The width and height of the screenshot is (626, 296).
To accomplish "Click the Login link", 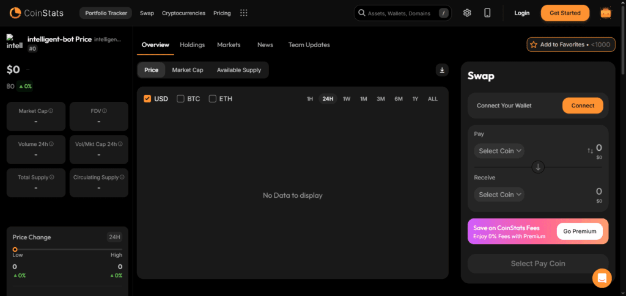I will 522,13.
